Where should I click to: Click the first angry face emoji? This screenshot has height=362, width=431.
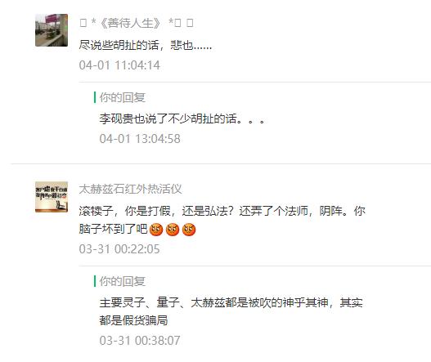[156, 230]
